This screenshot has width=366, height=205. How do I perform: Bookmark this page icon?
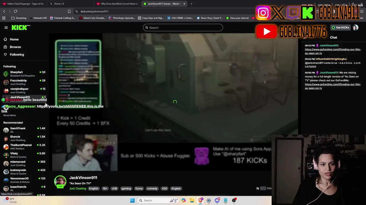(69, 11)
